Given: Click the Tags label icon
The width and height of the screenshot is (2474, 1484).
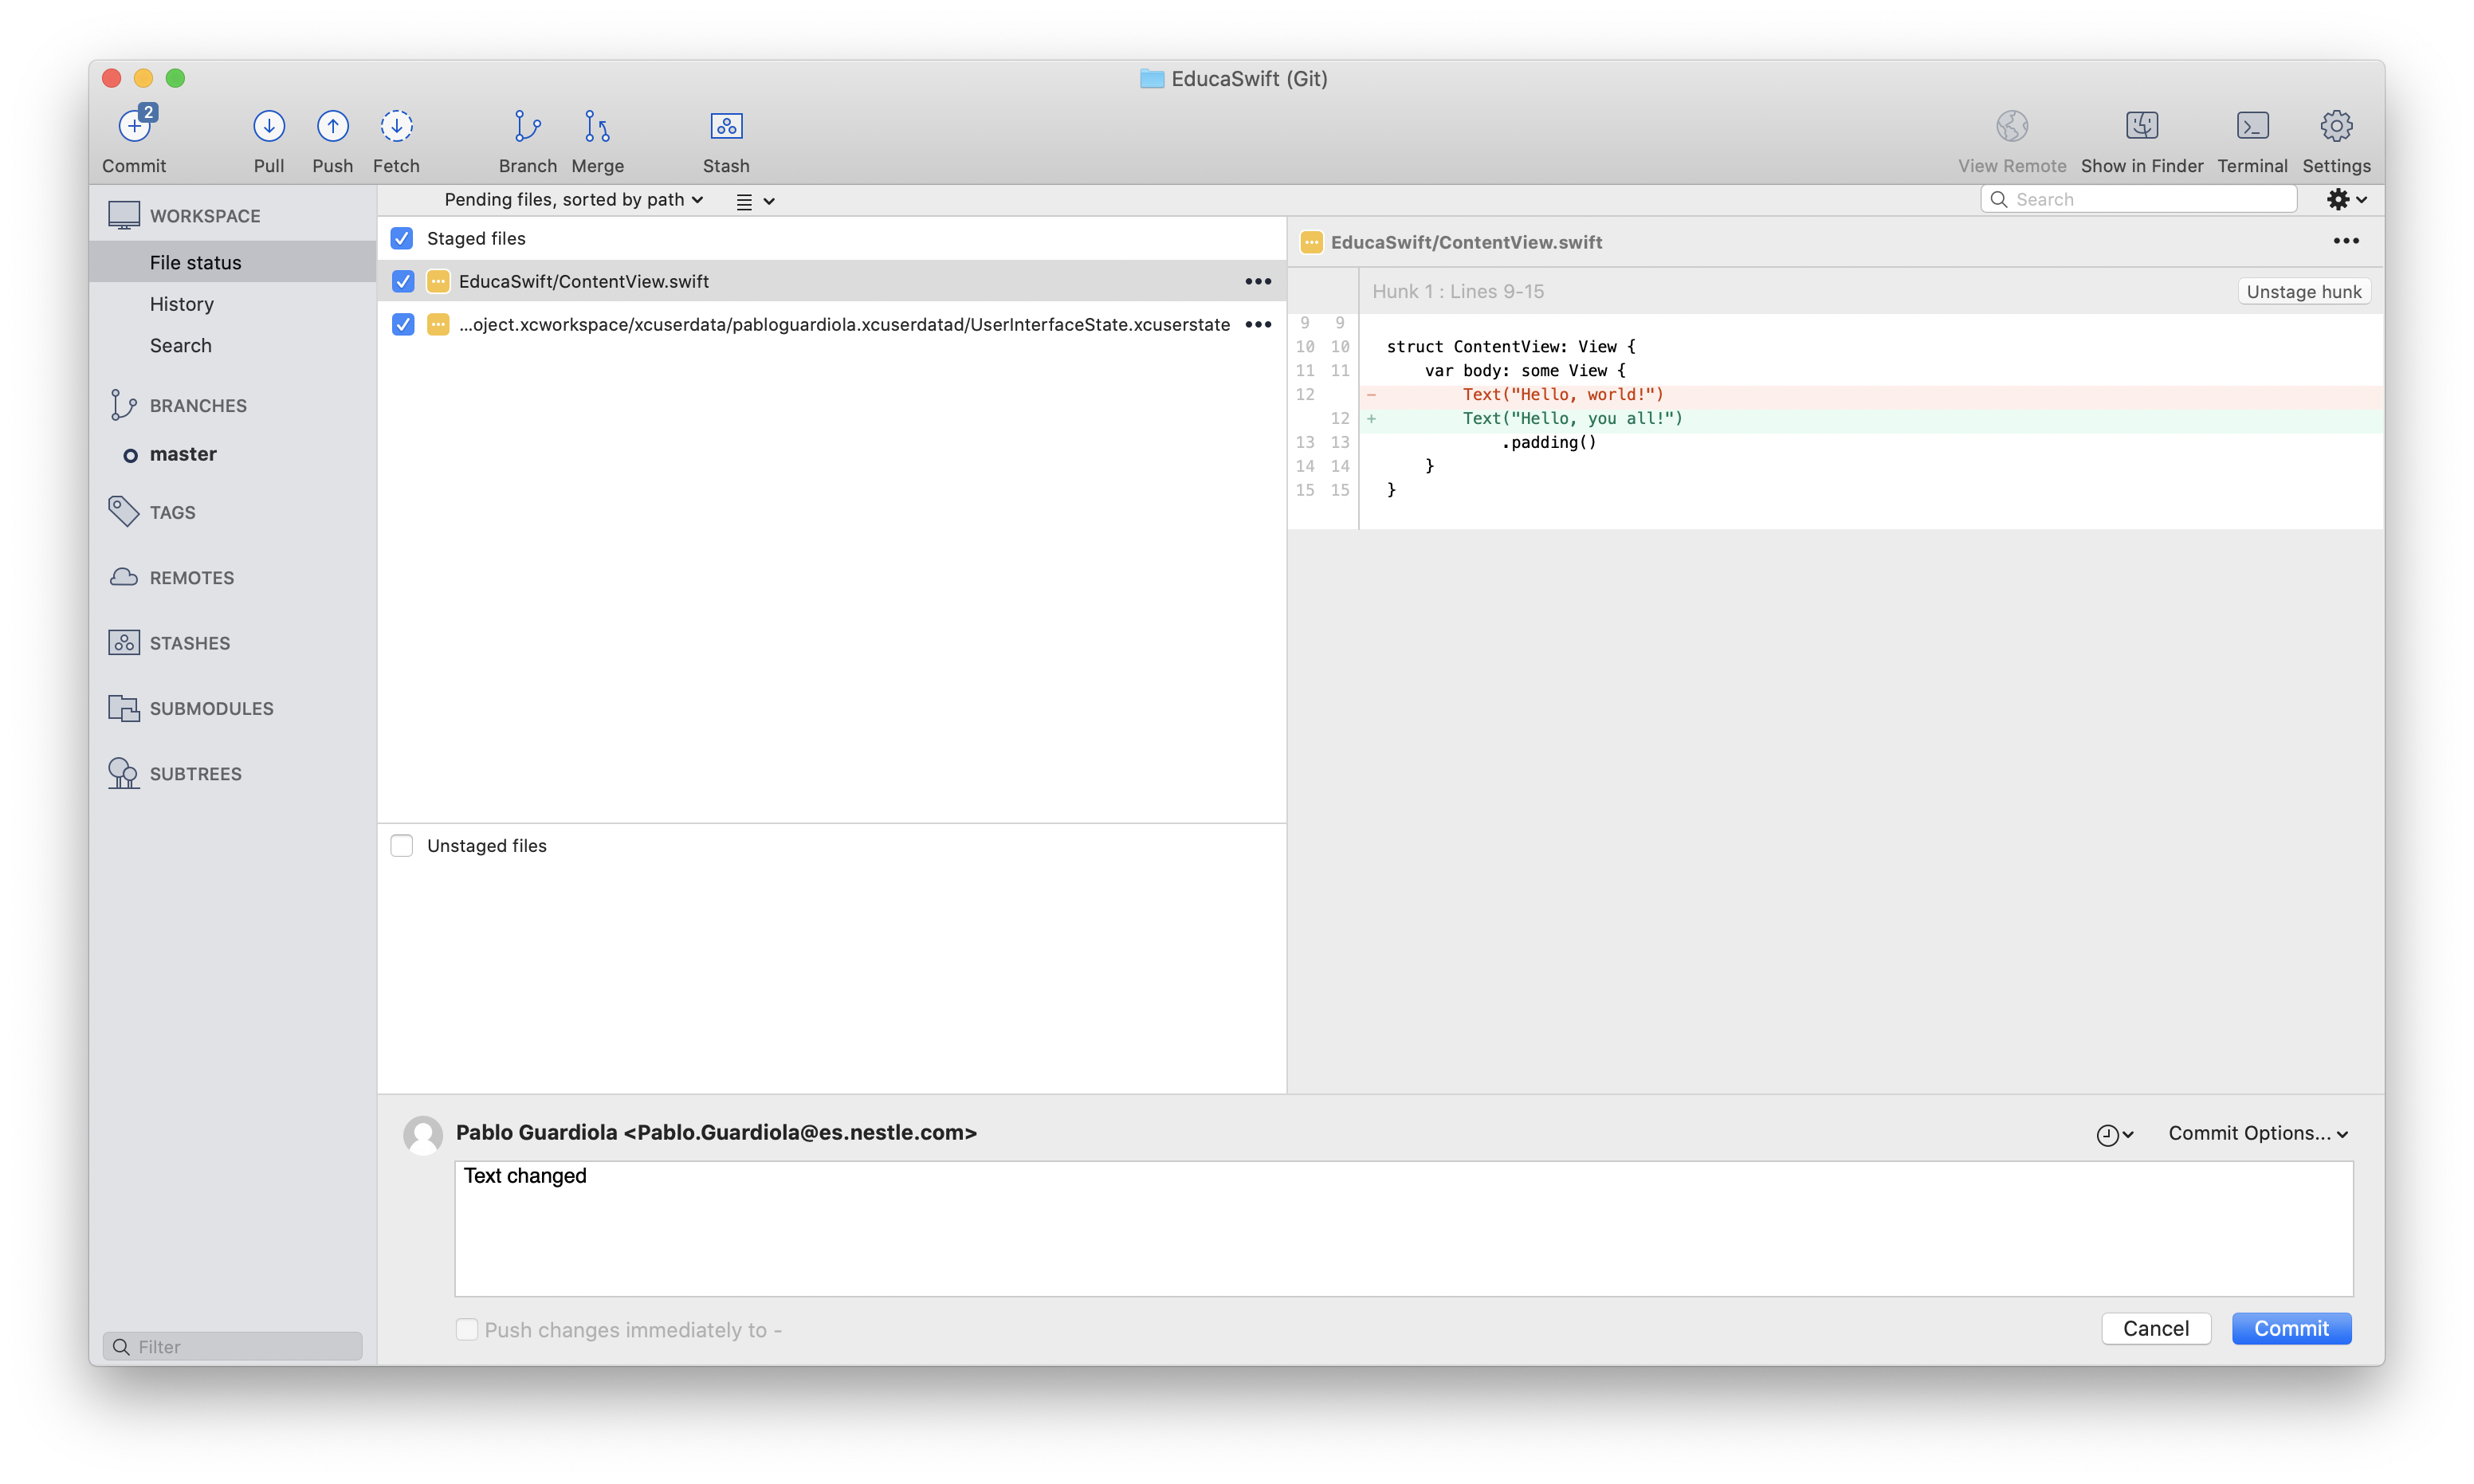Looking at the screenshot, I should point(123,511).
